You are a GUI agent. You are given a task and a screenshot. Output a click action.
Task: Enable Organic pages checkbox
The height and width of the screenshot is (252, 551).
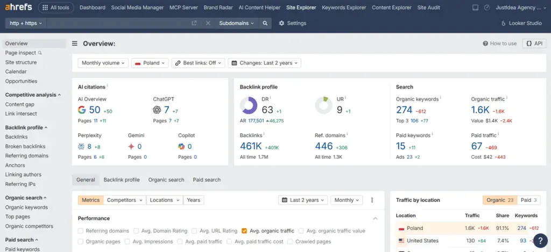pos(81,241)
